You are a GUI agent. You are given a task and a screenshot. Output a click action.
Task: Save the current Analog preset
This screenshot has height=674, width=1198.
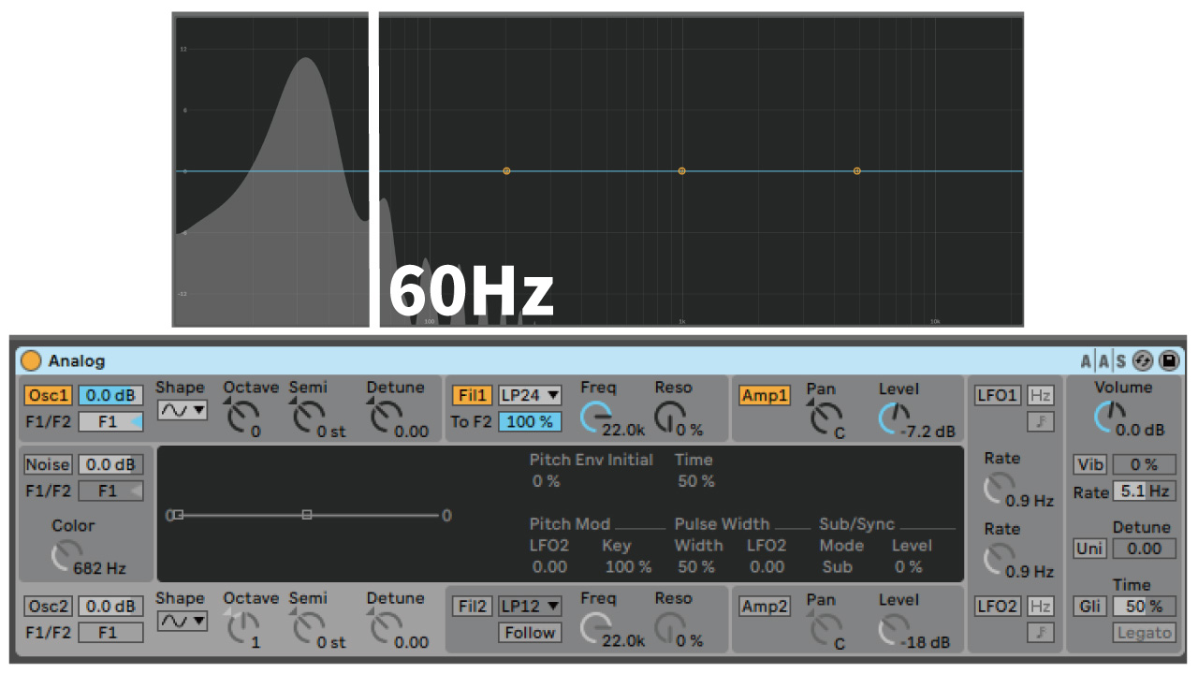click(x=1169, y=360)
